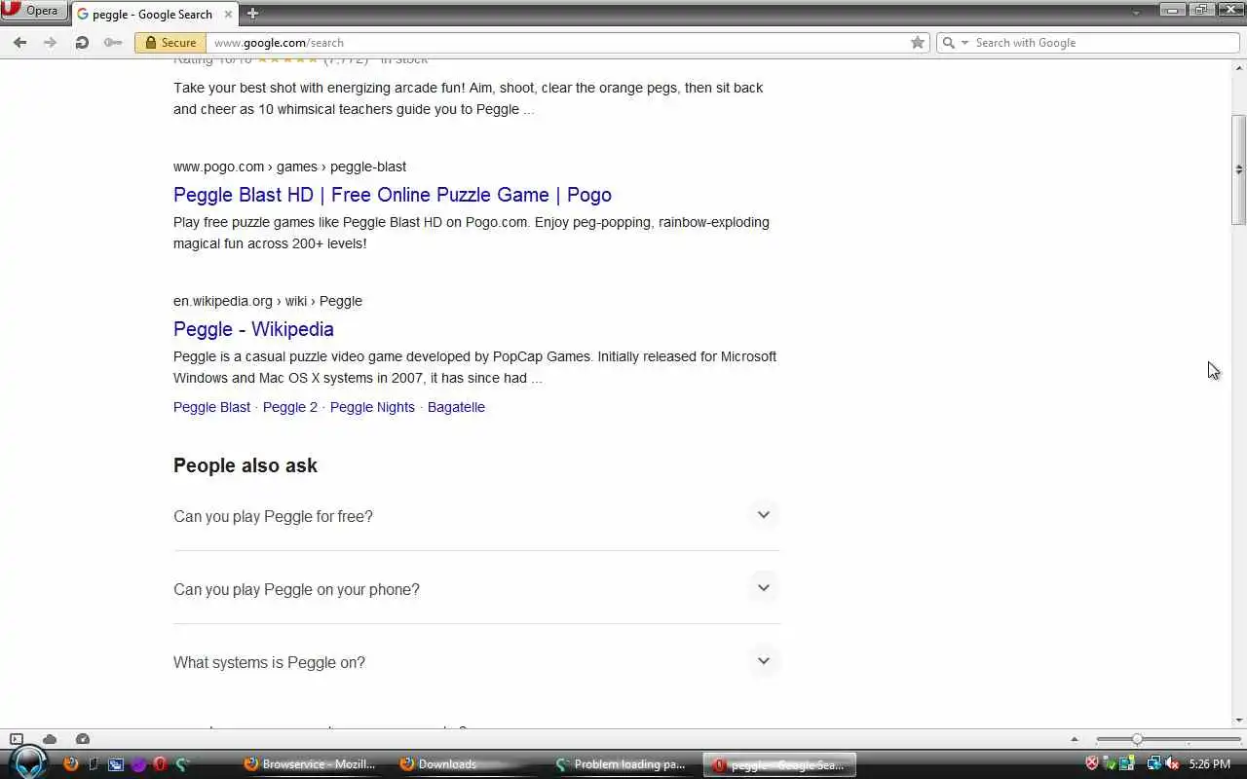Open the Windows Start orb
This screenshot has width=1247, height=779.
coord(30,762)
